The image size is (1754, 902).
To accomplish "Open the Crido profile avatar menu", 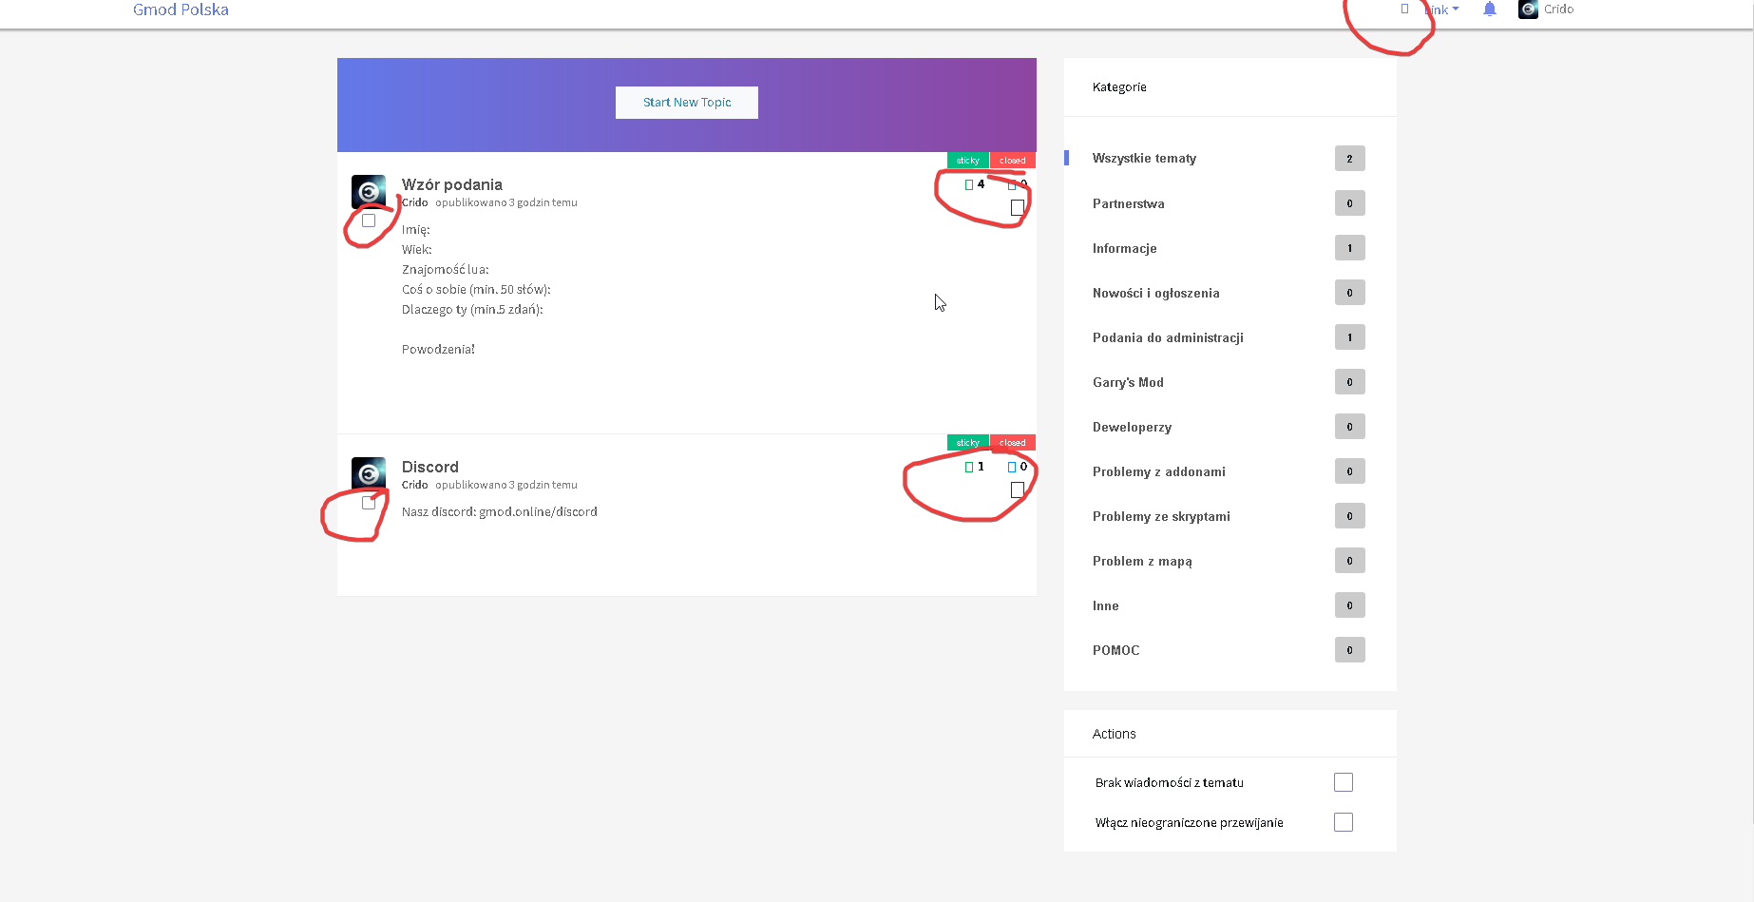I will [x=1528, y=10].
